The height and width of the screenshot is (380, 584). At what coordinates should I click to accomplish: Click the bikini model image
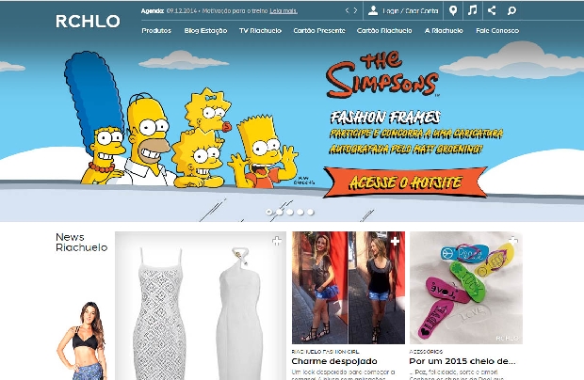(83, 340)
